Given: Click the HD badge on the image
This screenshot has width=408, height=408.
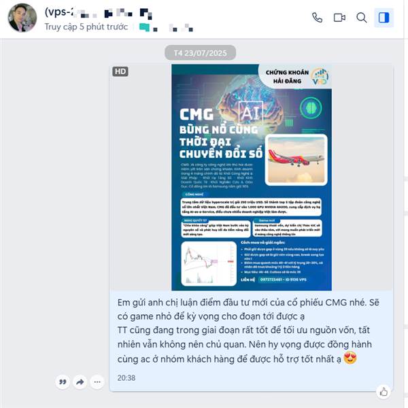Looking at the screenshot, I should (x=120, y=71).
